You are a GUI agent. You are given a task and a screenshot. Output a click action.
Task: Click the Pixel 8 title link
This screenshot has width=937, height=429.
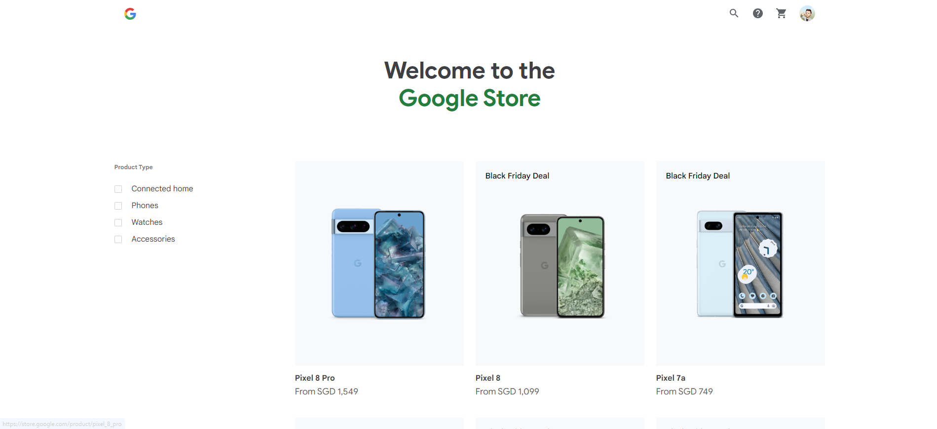point(488,378)
